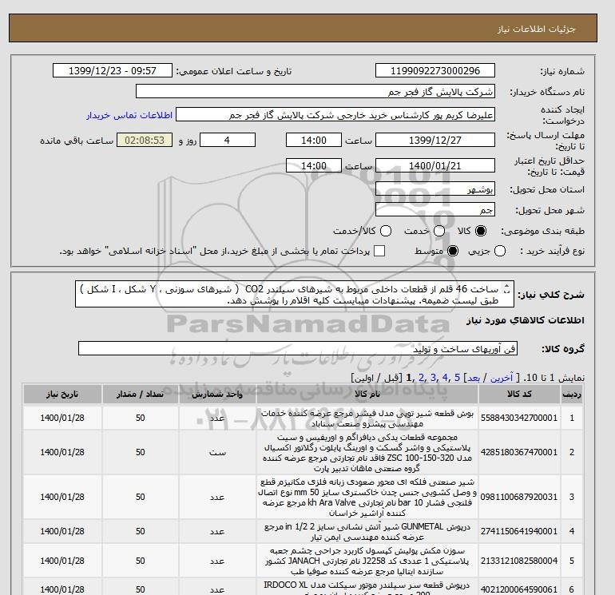Go to page 3 of items
615x595 pixels.
tap(434, 378)
